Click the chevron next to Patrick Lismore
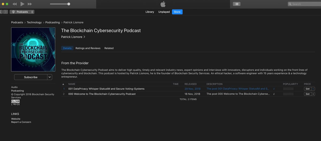321x141 pixels. [85, 37]
